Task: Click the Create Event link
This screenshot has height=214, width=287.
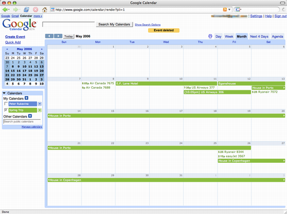Action: 15,37
